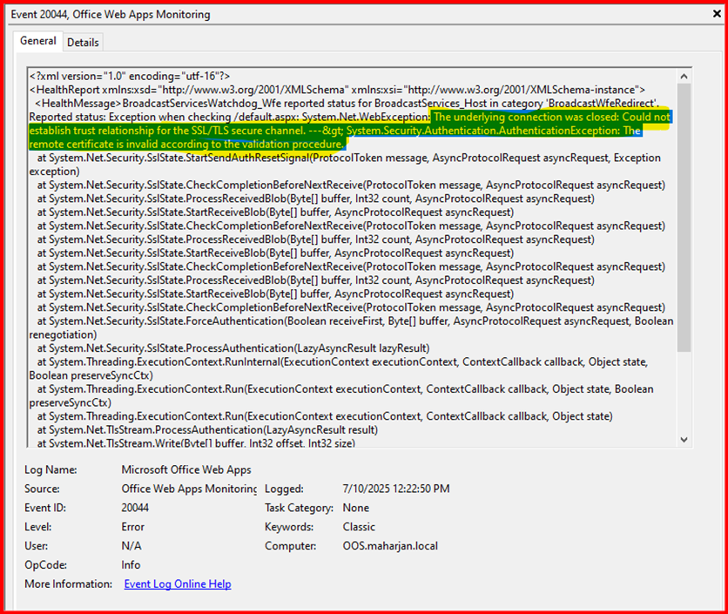Screen dimensions: 728x614
Task: Select the General tab
Action: (x=38, y=41)
